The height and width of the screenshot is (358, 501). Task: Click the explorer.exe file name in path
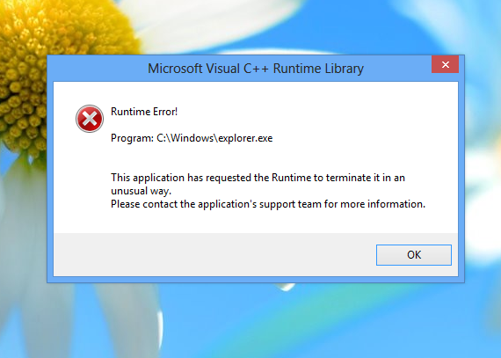(245, 138)
